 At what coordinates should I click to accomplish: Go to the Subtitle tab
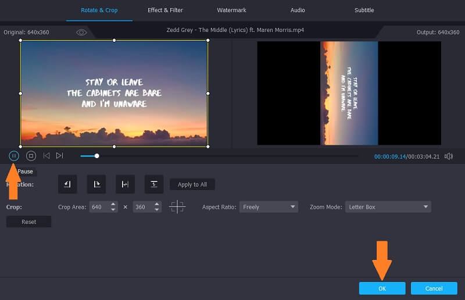pos(364,10)
